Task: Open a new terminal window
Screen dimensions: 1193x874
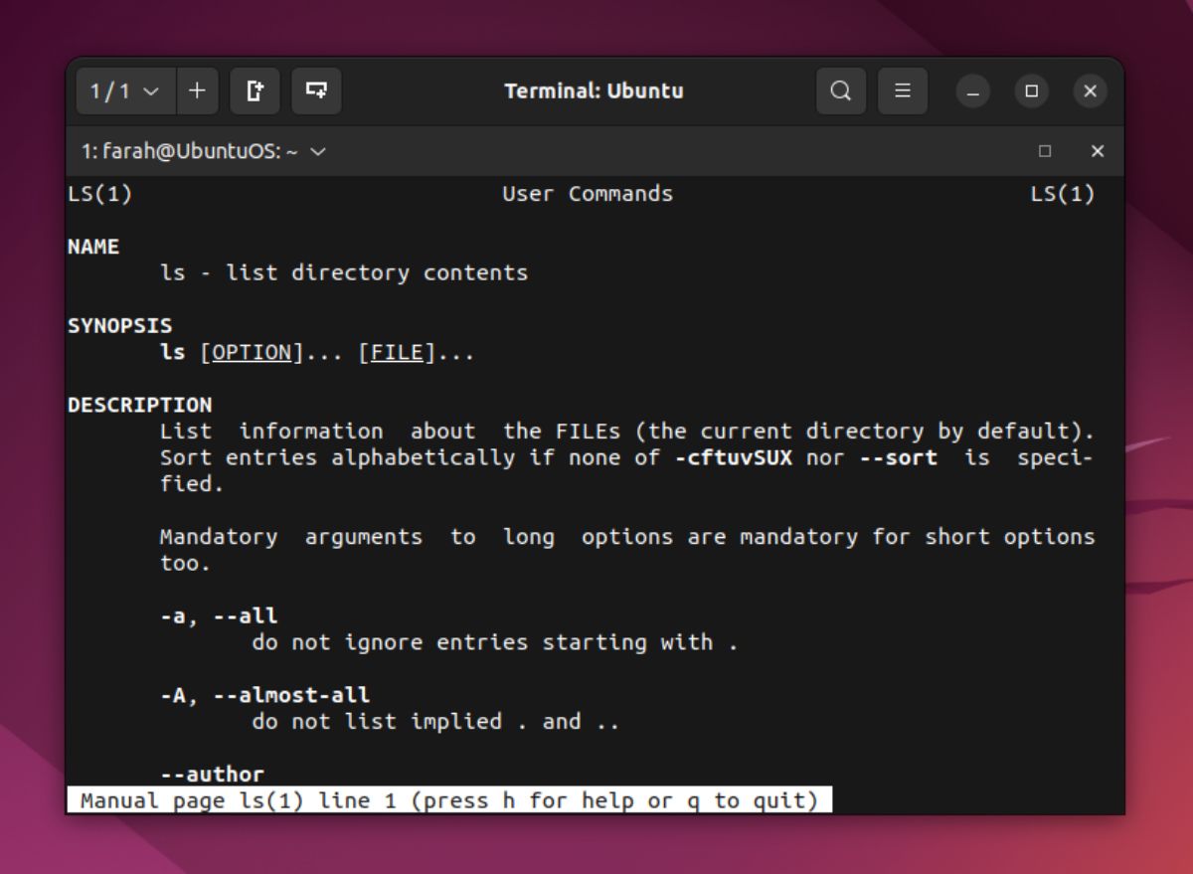Action: tap(255, 90)
